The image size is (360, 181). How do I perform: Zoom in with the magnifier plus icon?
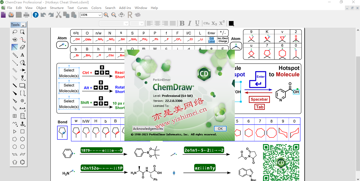click(x=106, y=15)
